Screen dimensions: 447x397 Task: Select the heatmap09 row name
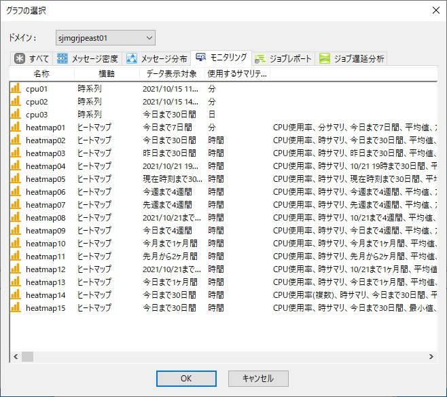tap(46, 231)
